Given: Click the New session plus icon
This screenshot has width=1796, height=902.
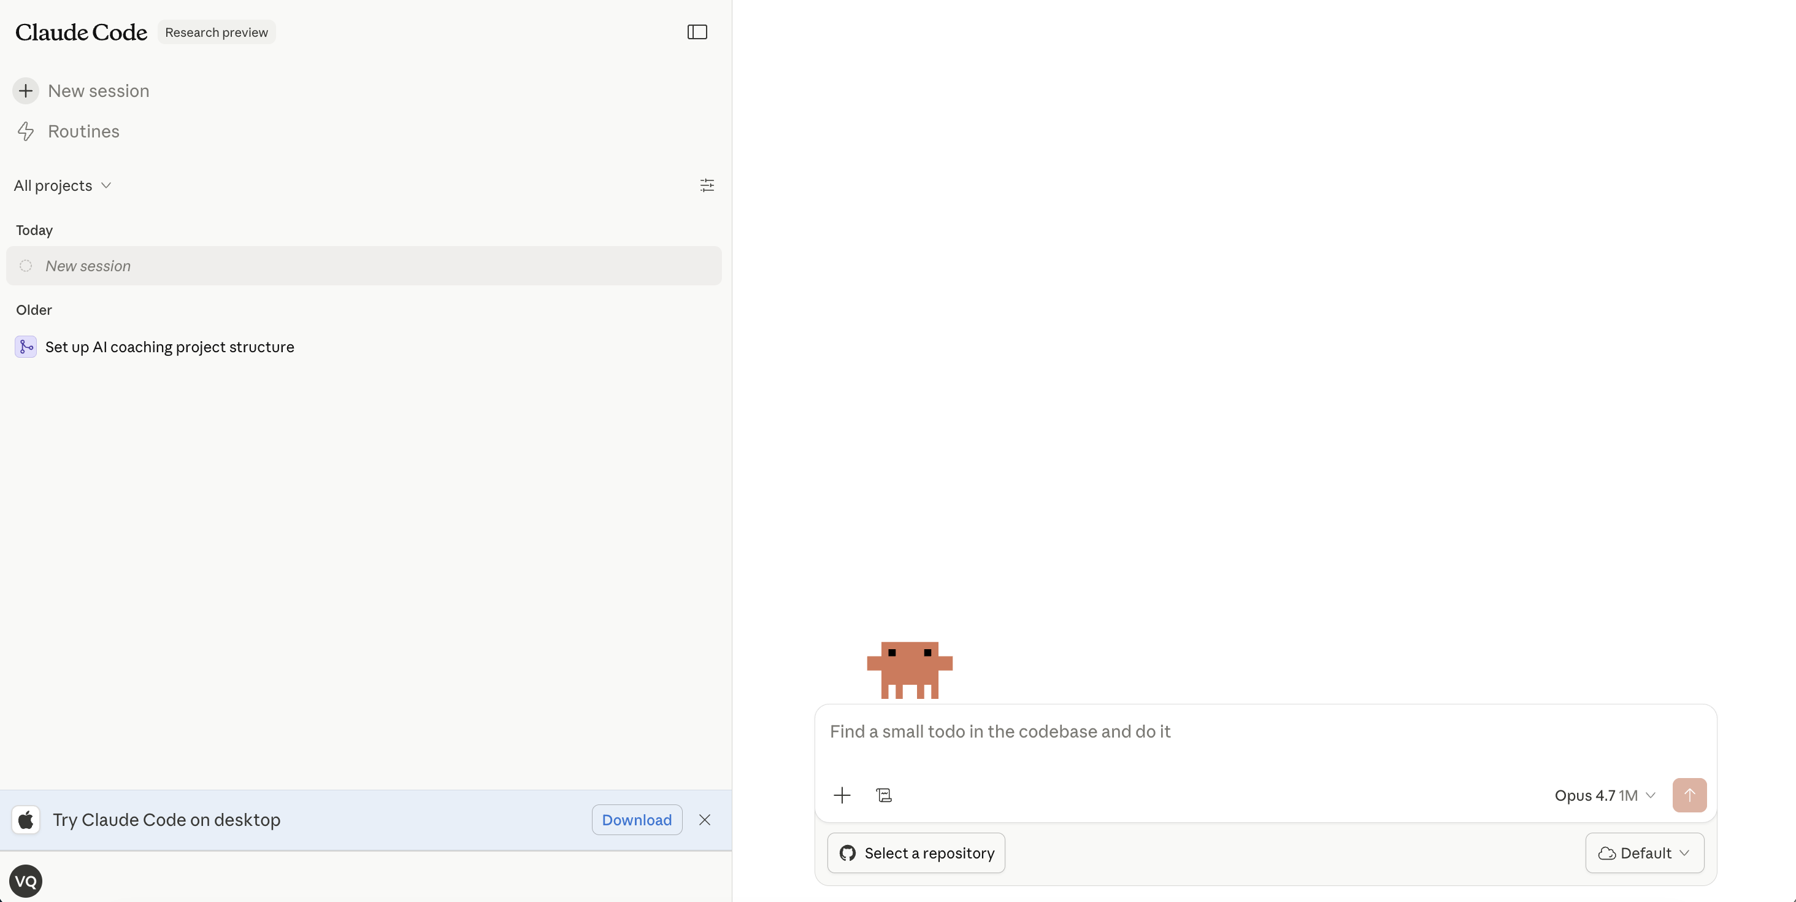Looking at the screenshot, I should tap(26, 91).
